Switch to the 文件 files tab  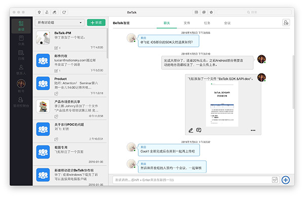pyautogui.click(x=186, y=23)
